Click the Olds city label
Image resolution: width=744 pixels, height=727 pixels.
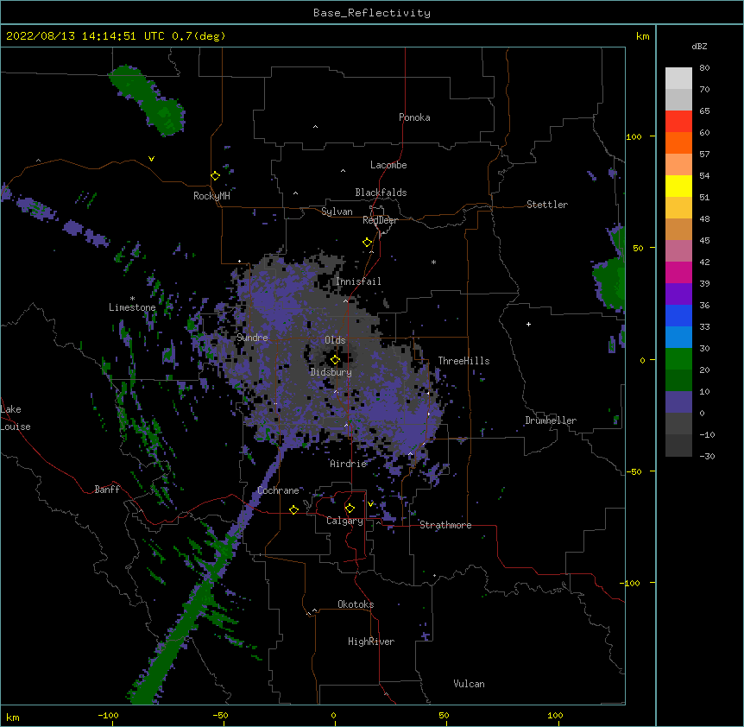(335, 340)
